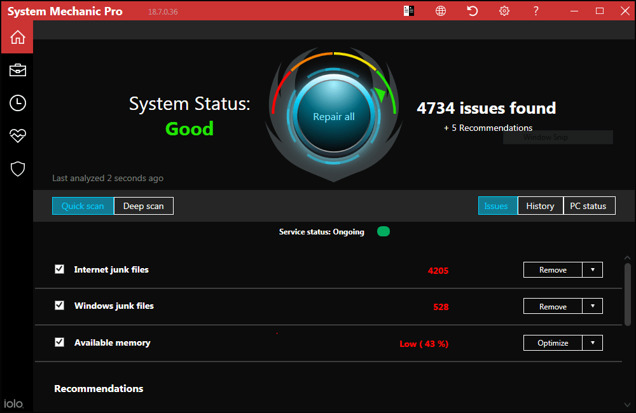The width and height of the screenshot is (636, 413).
Task: Switch to the History tab
Action: coord(540,205)
